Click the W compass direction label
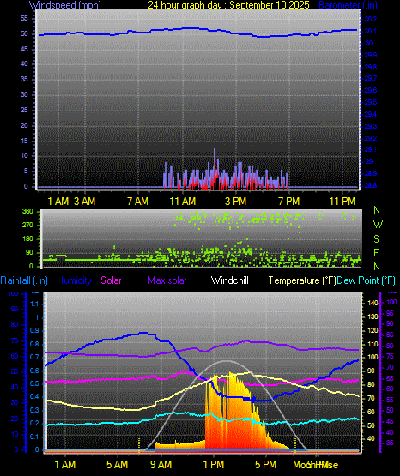This screenshot has width=400, height=476. click(x=378, y=225)
